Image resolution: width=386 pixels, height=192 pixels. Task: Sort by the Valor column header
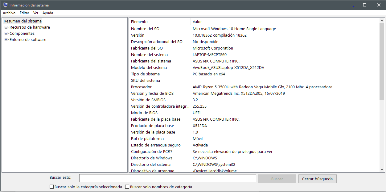point(264,22)
